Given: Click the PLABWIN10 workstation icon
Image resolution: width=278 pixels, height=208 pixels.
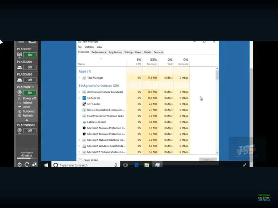Looking at the screenshot, I should [x=20, y=93].
